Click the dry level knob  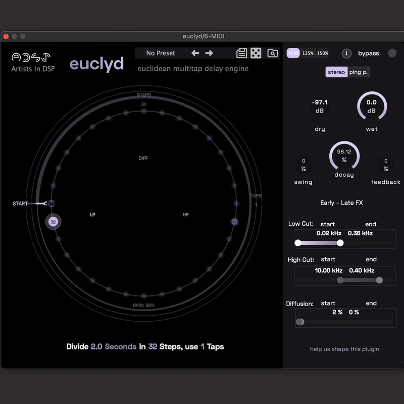coord(320,106)
